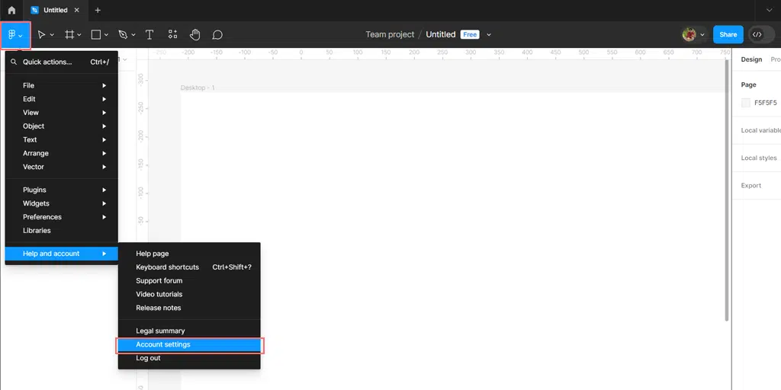Click the Share button
Screen dimensions: 781x390
tap(728, 34)
